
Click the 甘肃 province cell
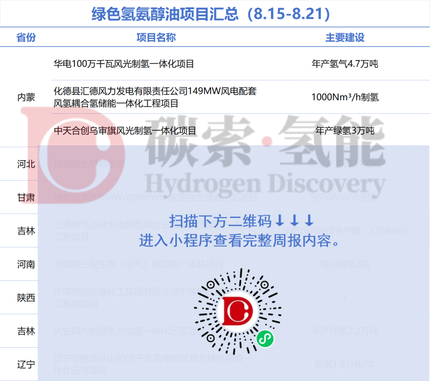(x=26, y=198)
